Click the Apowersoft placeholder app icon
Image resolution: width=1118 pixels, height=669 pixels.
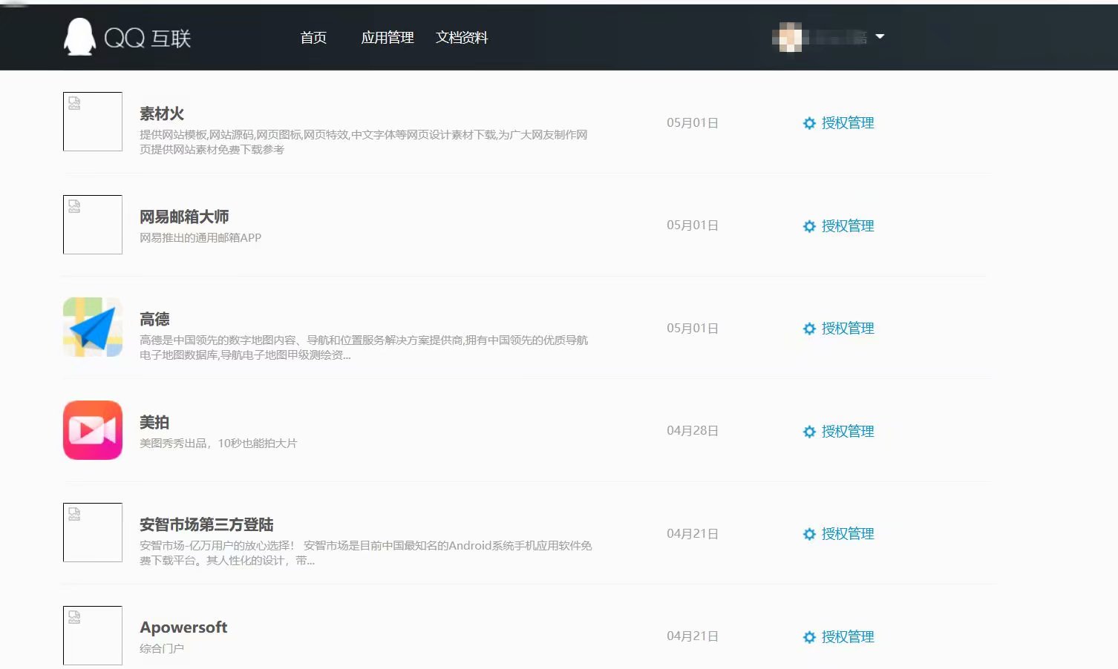(93, 636)
